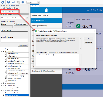Screen dimensions: 103x97
Task: Click the refresh arrows toolbar icon
Action: 8,2
